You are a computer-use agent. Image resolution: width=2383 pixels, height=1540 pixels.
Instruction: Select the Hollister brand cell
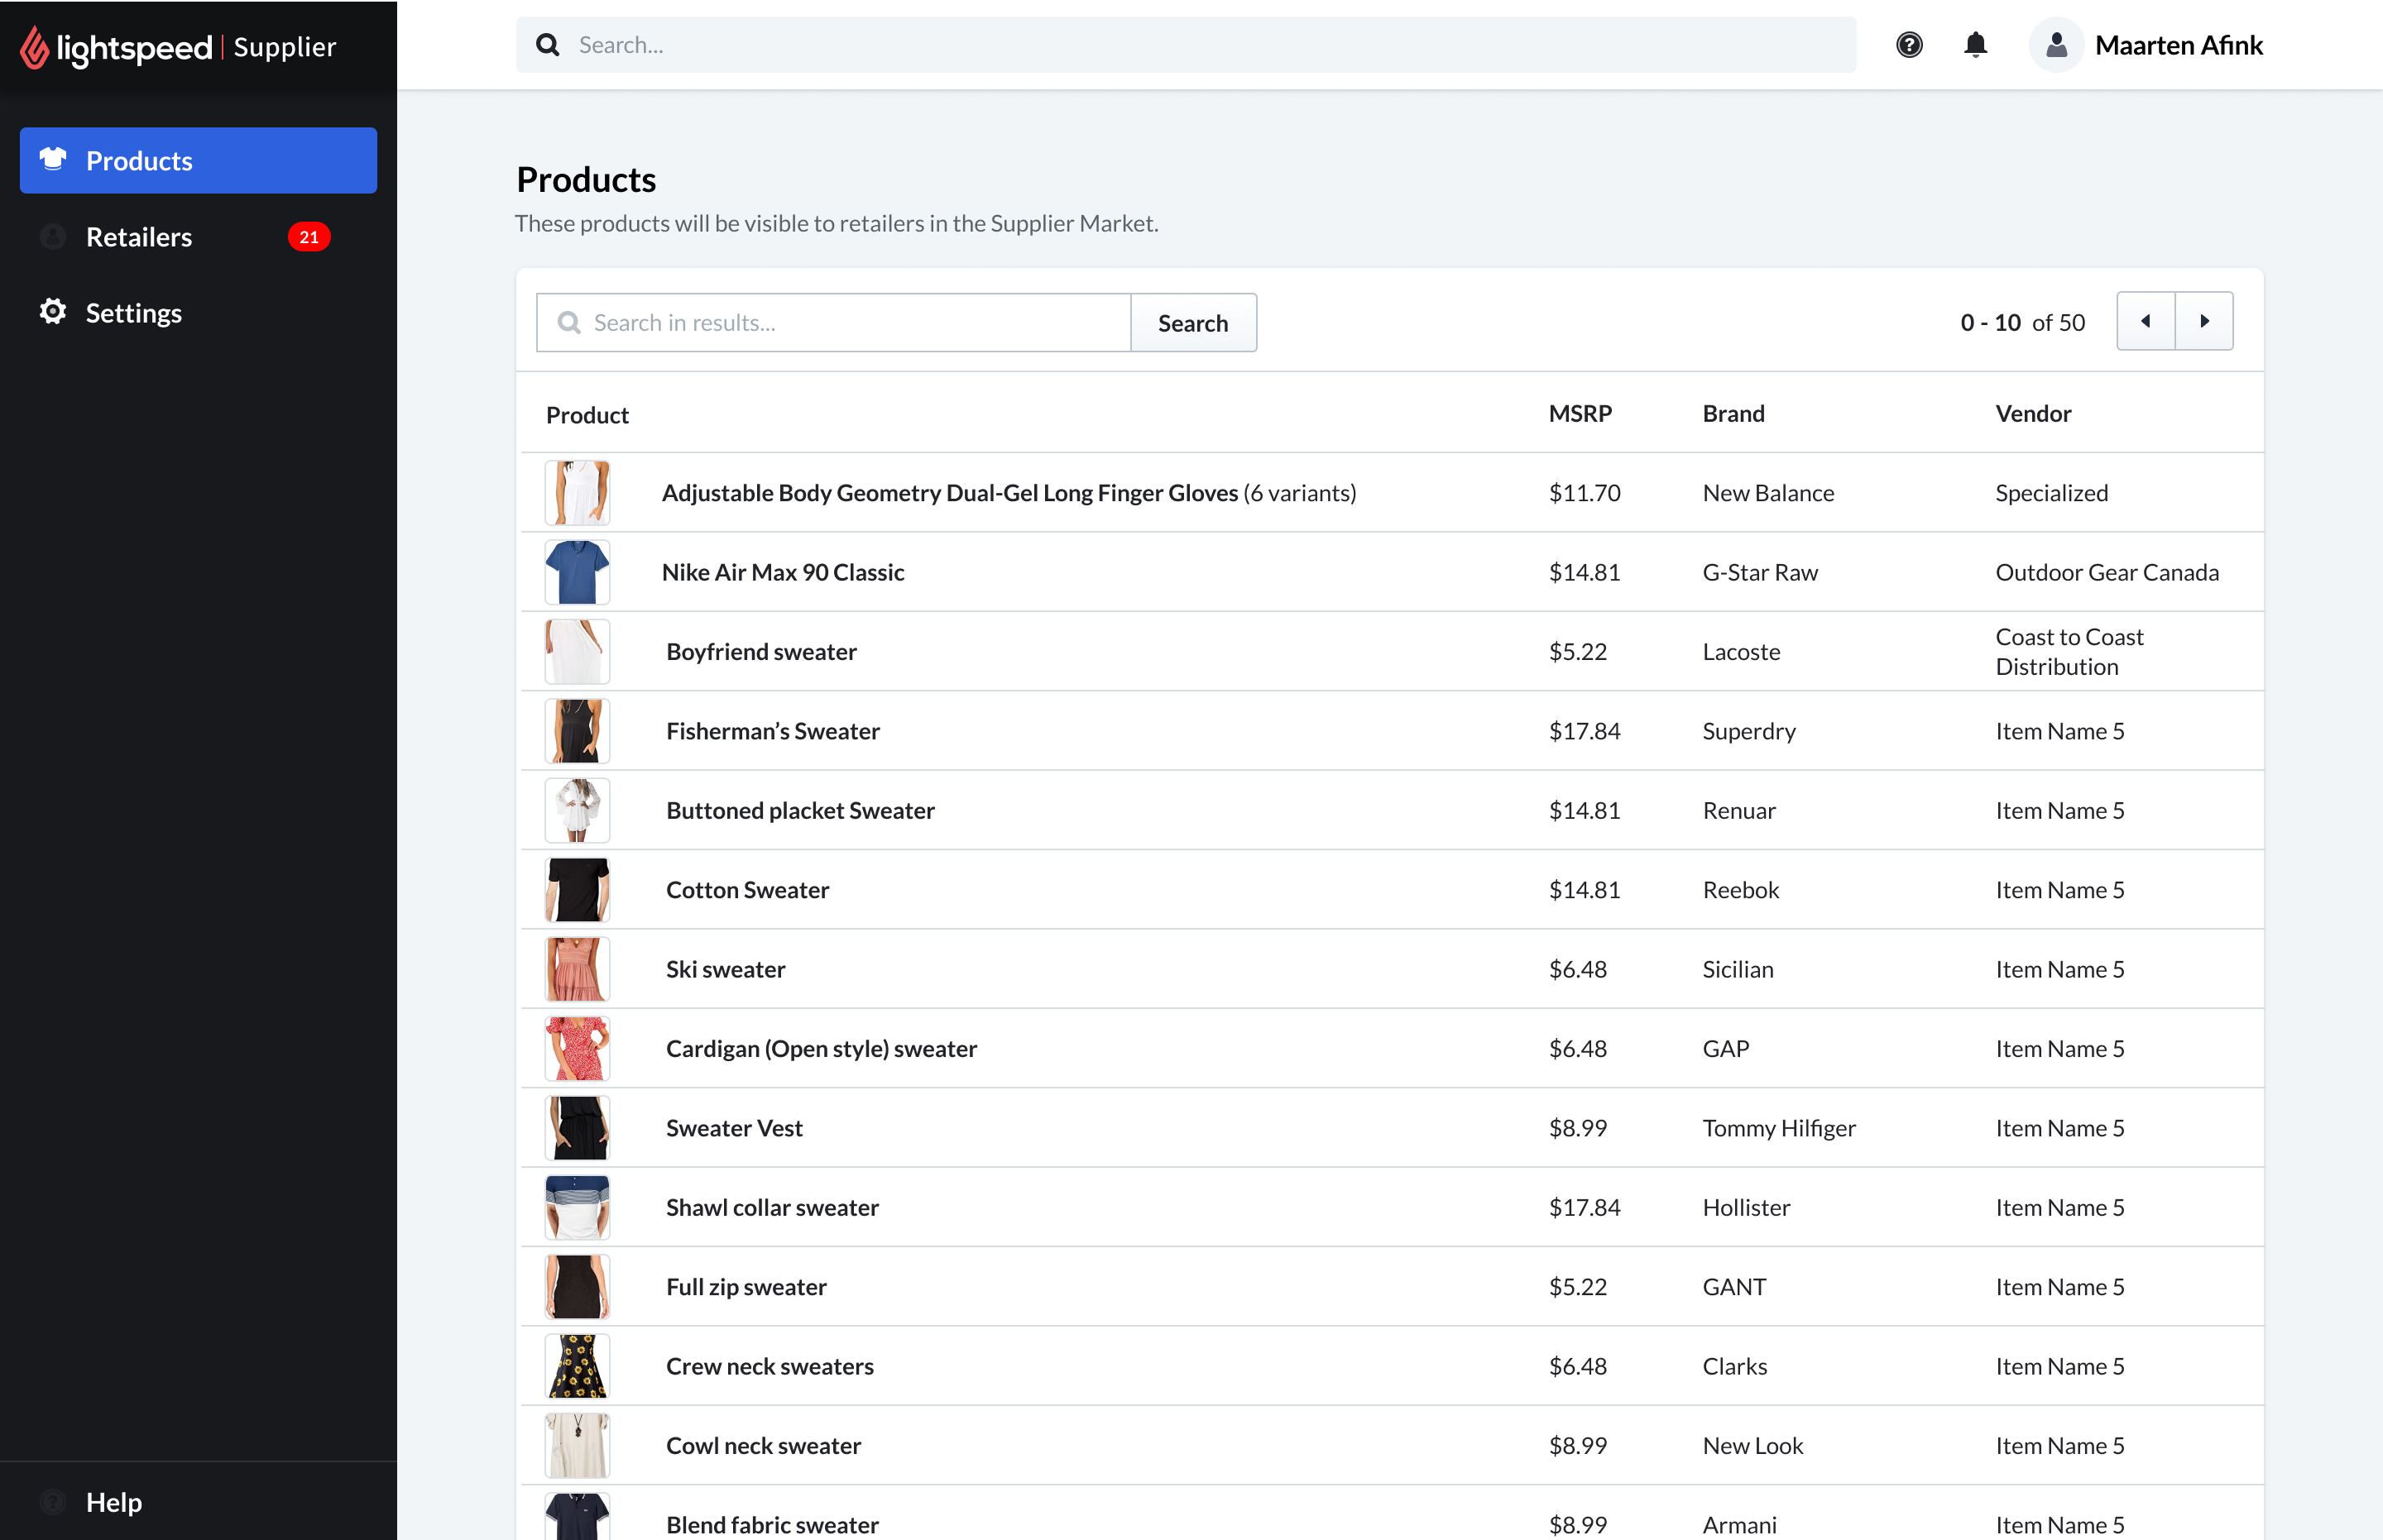point(1746,1207)
